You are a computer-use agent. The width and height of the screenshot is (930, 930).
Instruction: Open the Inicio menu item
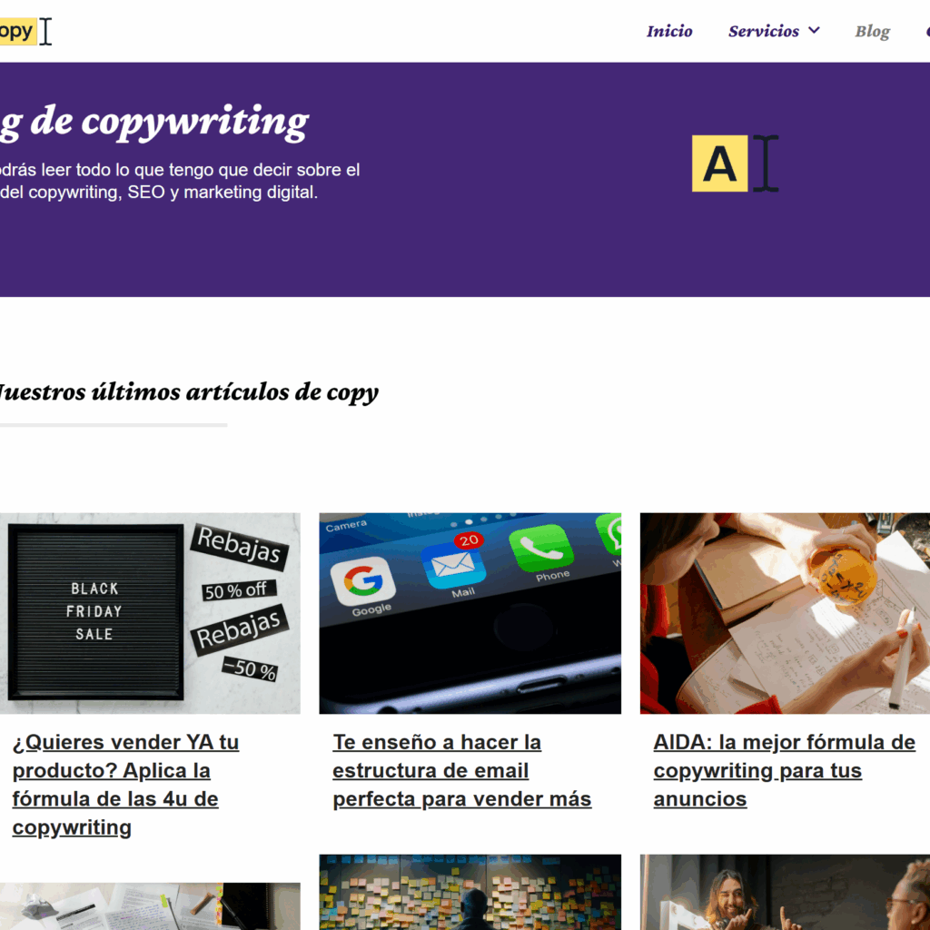pyautogui.click(x=669, y=32)
